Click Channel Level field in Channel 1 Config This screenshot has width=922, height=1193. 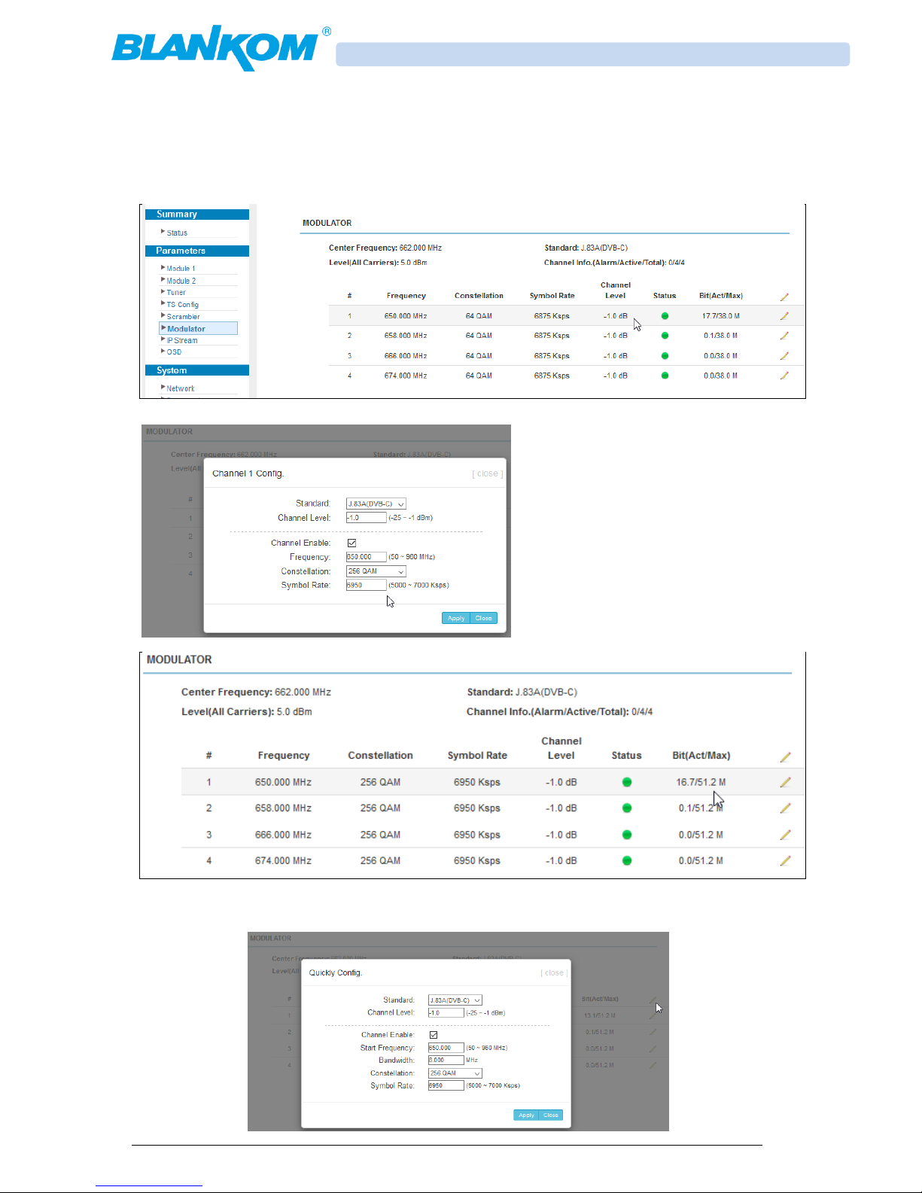[x=367, y=518]
